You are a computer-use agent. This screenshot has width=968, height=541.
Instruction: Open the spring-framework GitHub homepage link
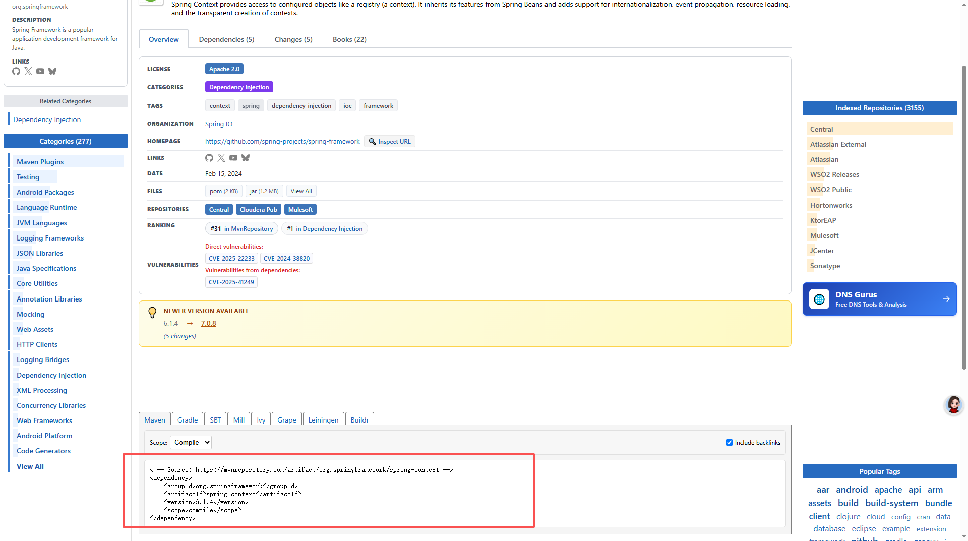[x=282, y=141]
